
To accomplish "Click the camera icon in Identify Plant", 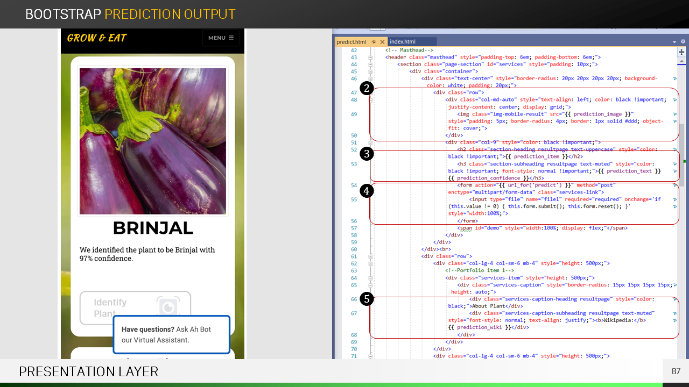I will (168, 307).
